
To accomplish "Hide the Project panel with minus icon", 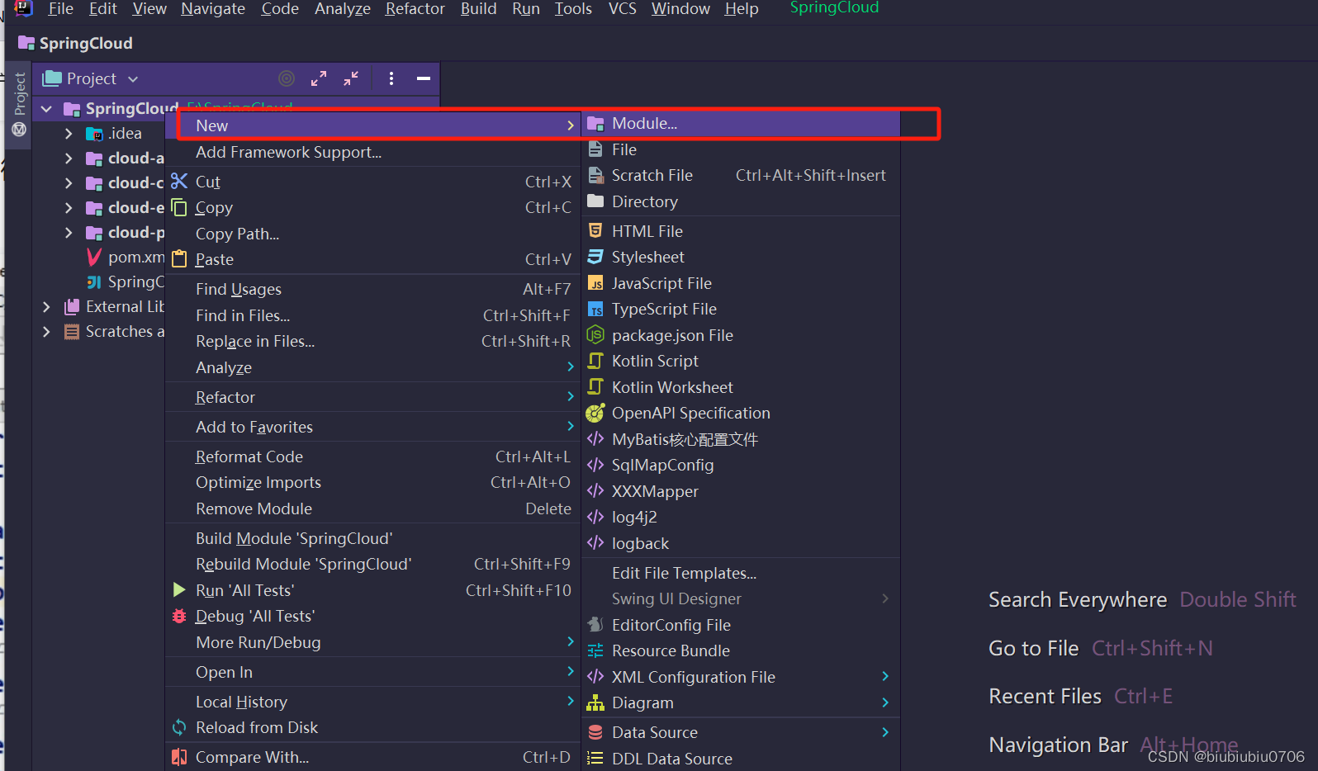I will tap(424, 78).
